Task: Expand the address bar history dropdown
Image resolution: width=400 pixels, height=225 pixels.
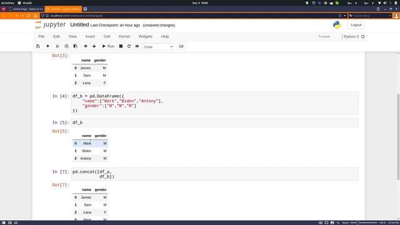Action: click(x=344, y=16)
